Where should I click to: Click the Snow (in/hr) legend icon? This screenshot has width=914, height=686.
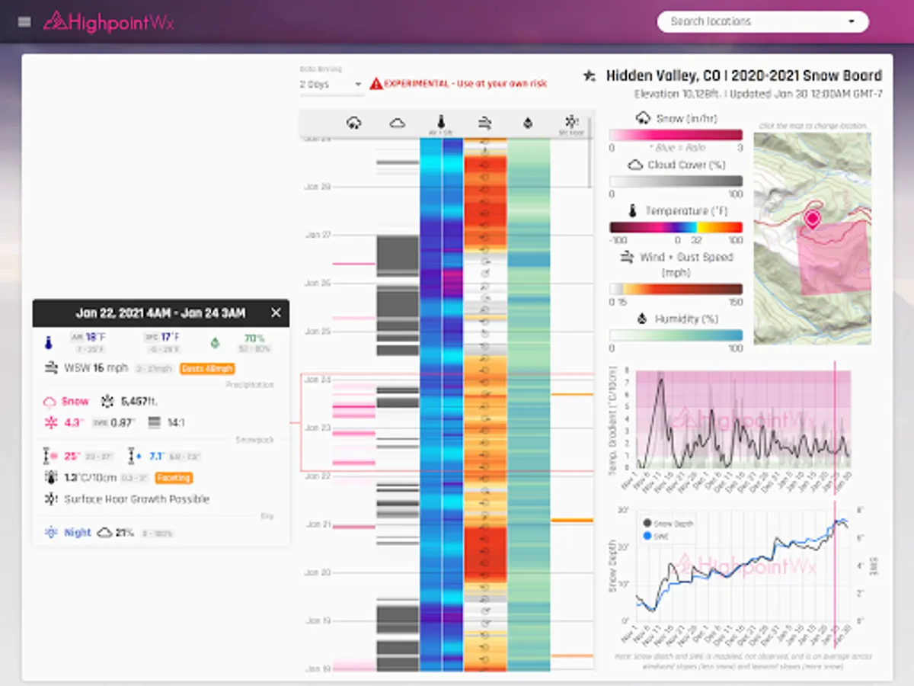(643, 118)
